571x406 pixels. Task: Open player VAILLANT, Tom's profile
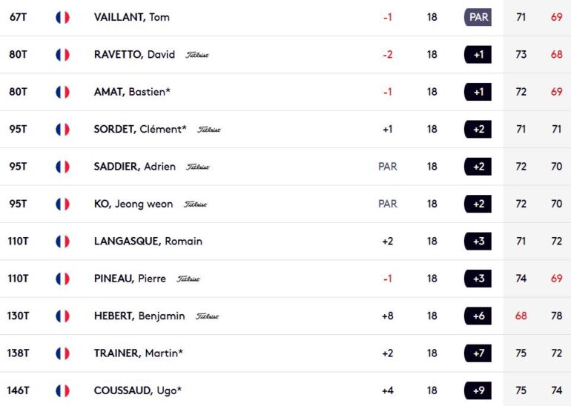pyautogui.click(x=131, y=17)
